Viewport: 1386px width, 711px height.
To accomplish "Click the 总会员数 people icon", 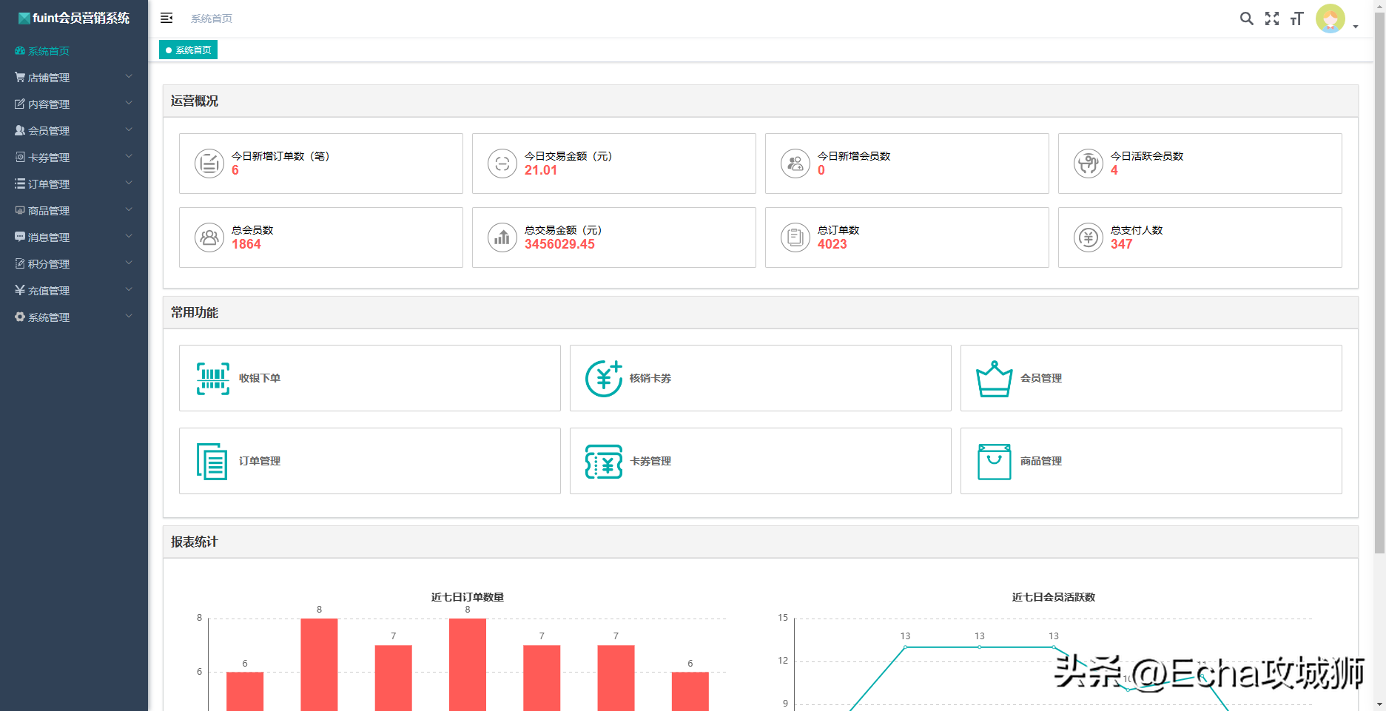I will point(209,237).
